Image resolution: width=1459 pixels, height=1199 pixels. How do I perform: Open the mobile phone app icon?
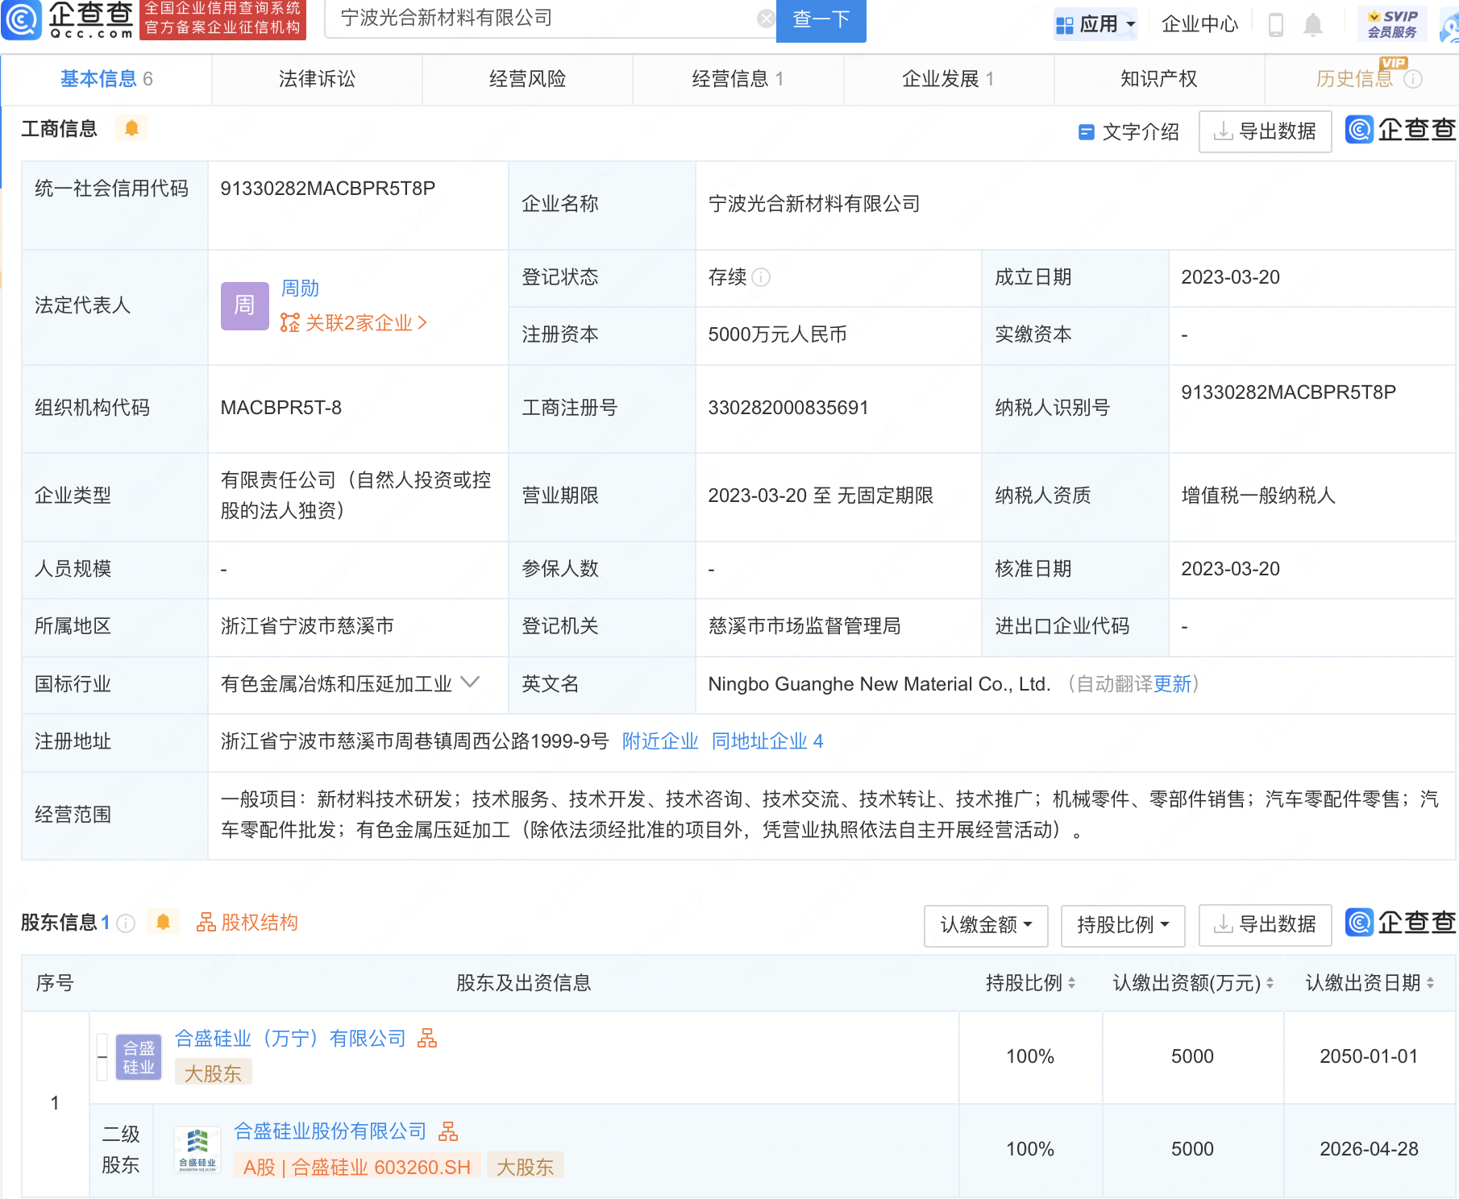(x=1275, y=25)
